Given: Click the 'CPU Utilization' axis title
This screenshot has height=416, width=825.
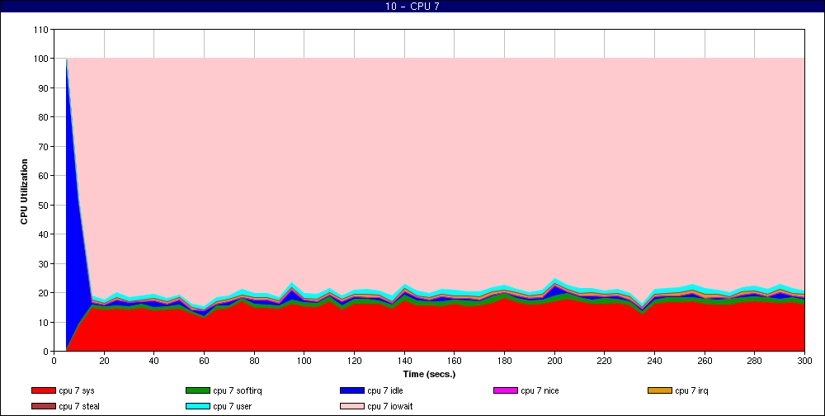Looking at the screenshot, I should point(24,191).
